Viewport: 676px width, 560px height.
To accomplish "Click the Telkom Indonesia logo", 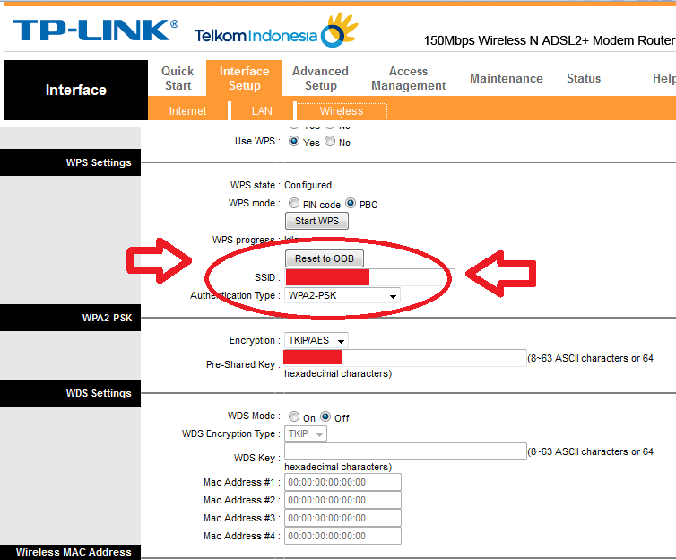I will coord(276,31).
